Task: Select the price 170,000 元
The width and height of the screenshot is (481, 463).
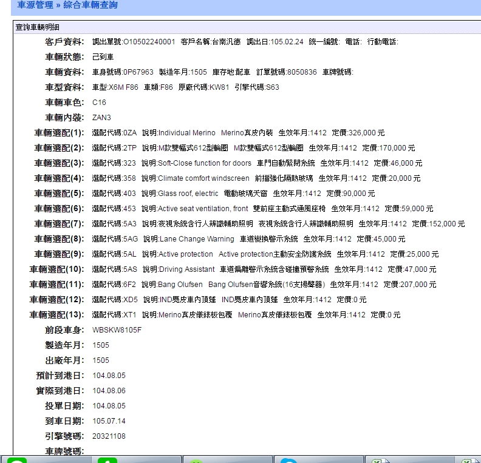Action: [x=397, y=148]
